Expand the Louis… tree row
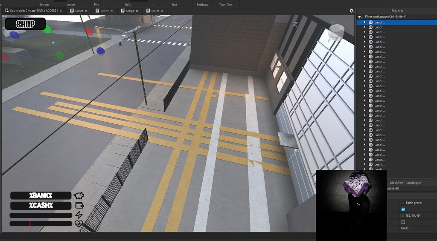This screenshot has width=437, height=241. click(364, 169)
